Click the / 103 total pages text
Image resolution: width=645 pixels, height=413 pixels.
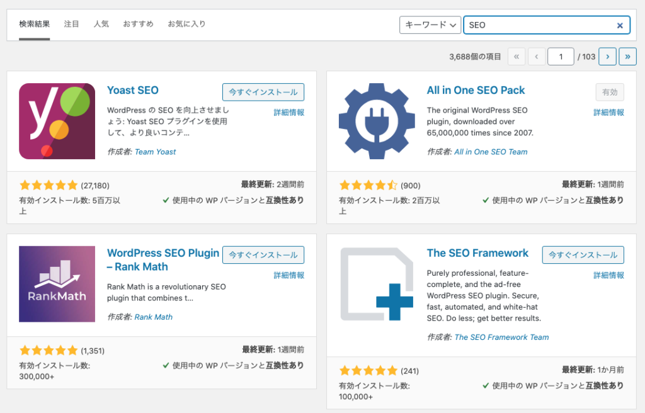[x=586, y=57]
